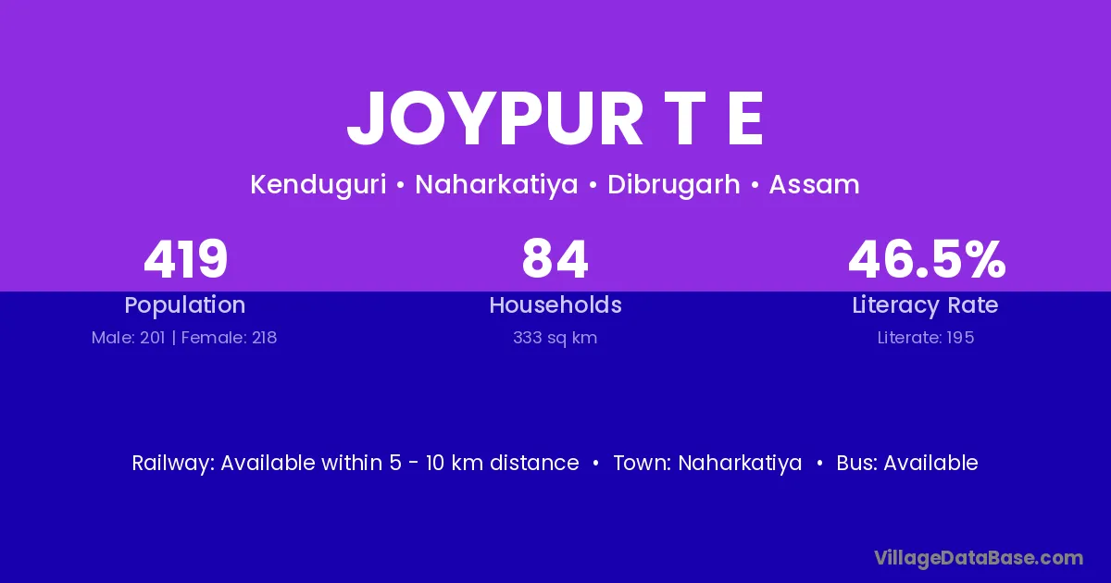Screen dimensions: 1111x583
Task: Click the JOYPUR T E title heading
Action: (555, 119)
